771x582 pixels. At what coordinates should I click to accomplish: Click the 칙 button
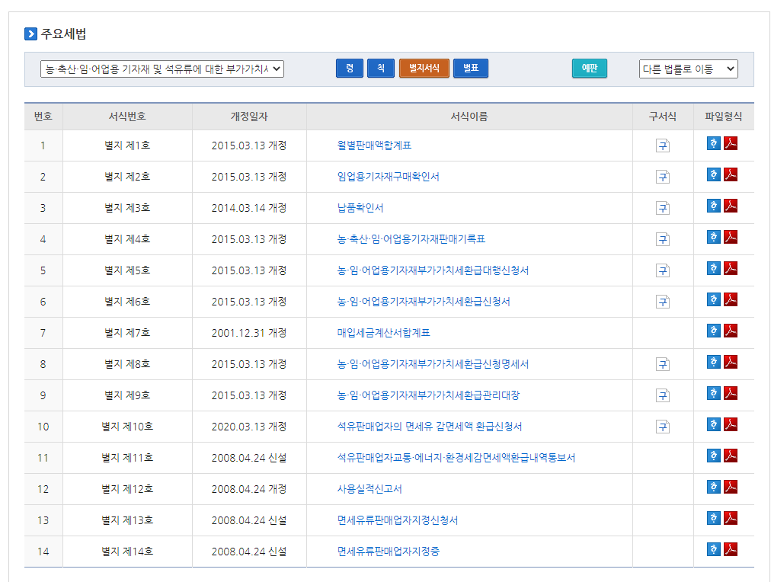pos(380,69)
